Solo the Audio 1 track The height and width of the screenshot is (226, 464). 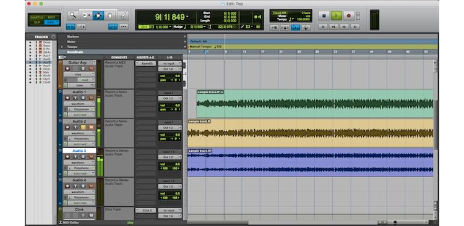83,98
